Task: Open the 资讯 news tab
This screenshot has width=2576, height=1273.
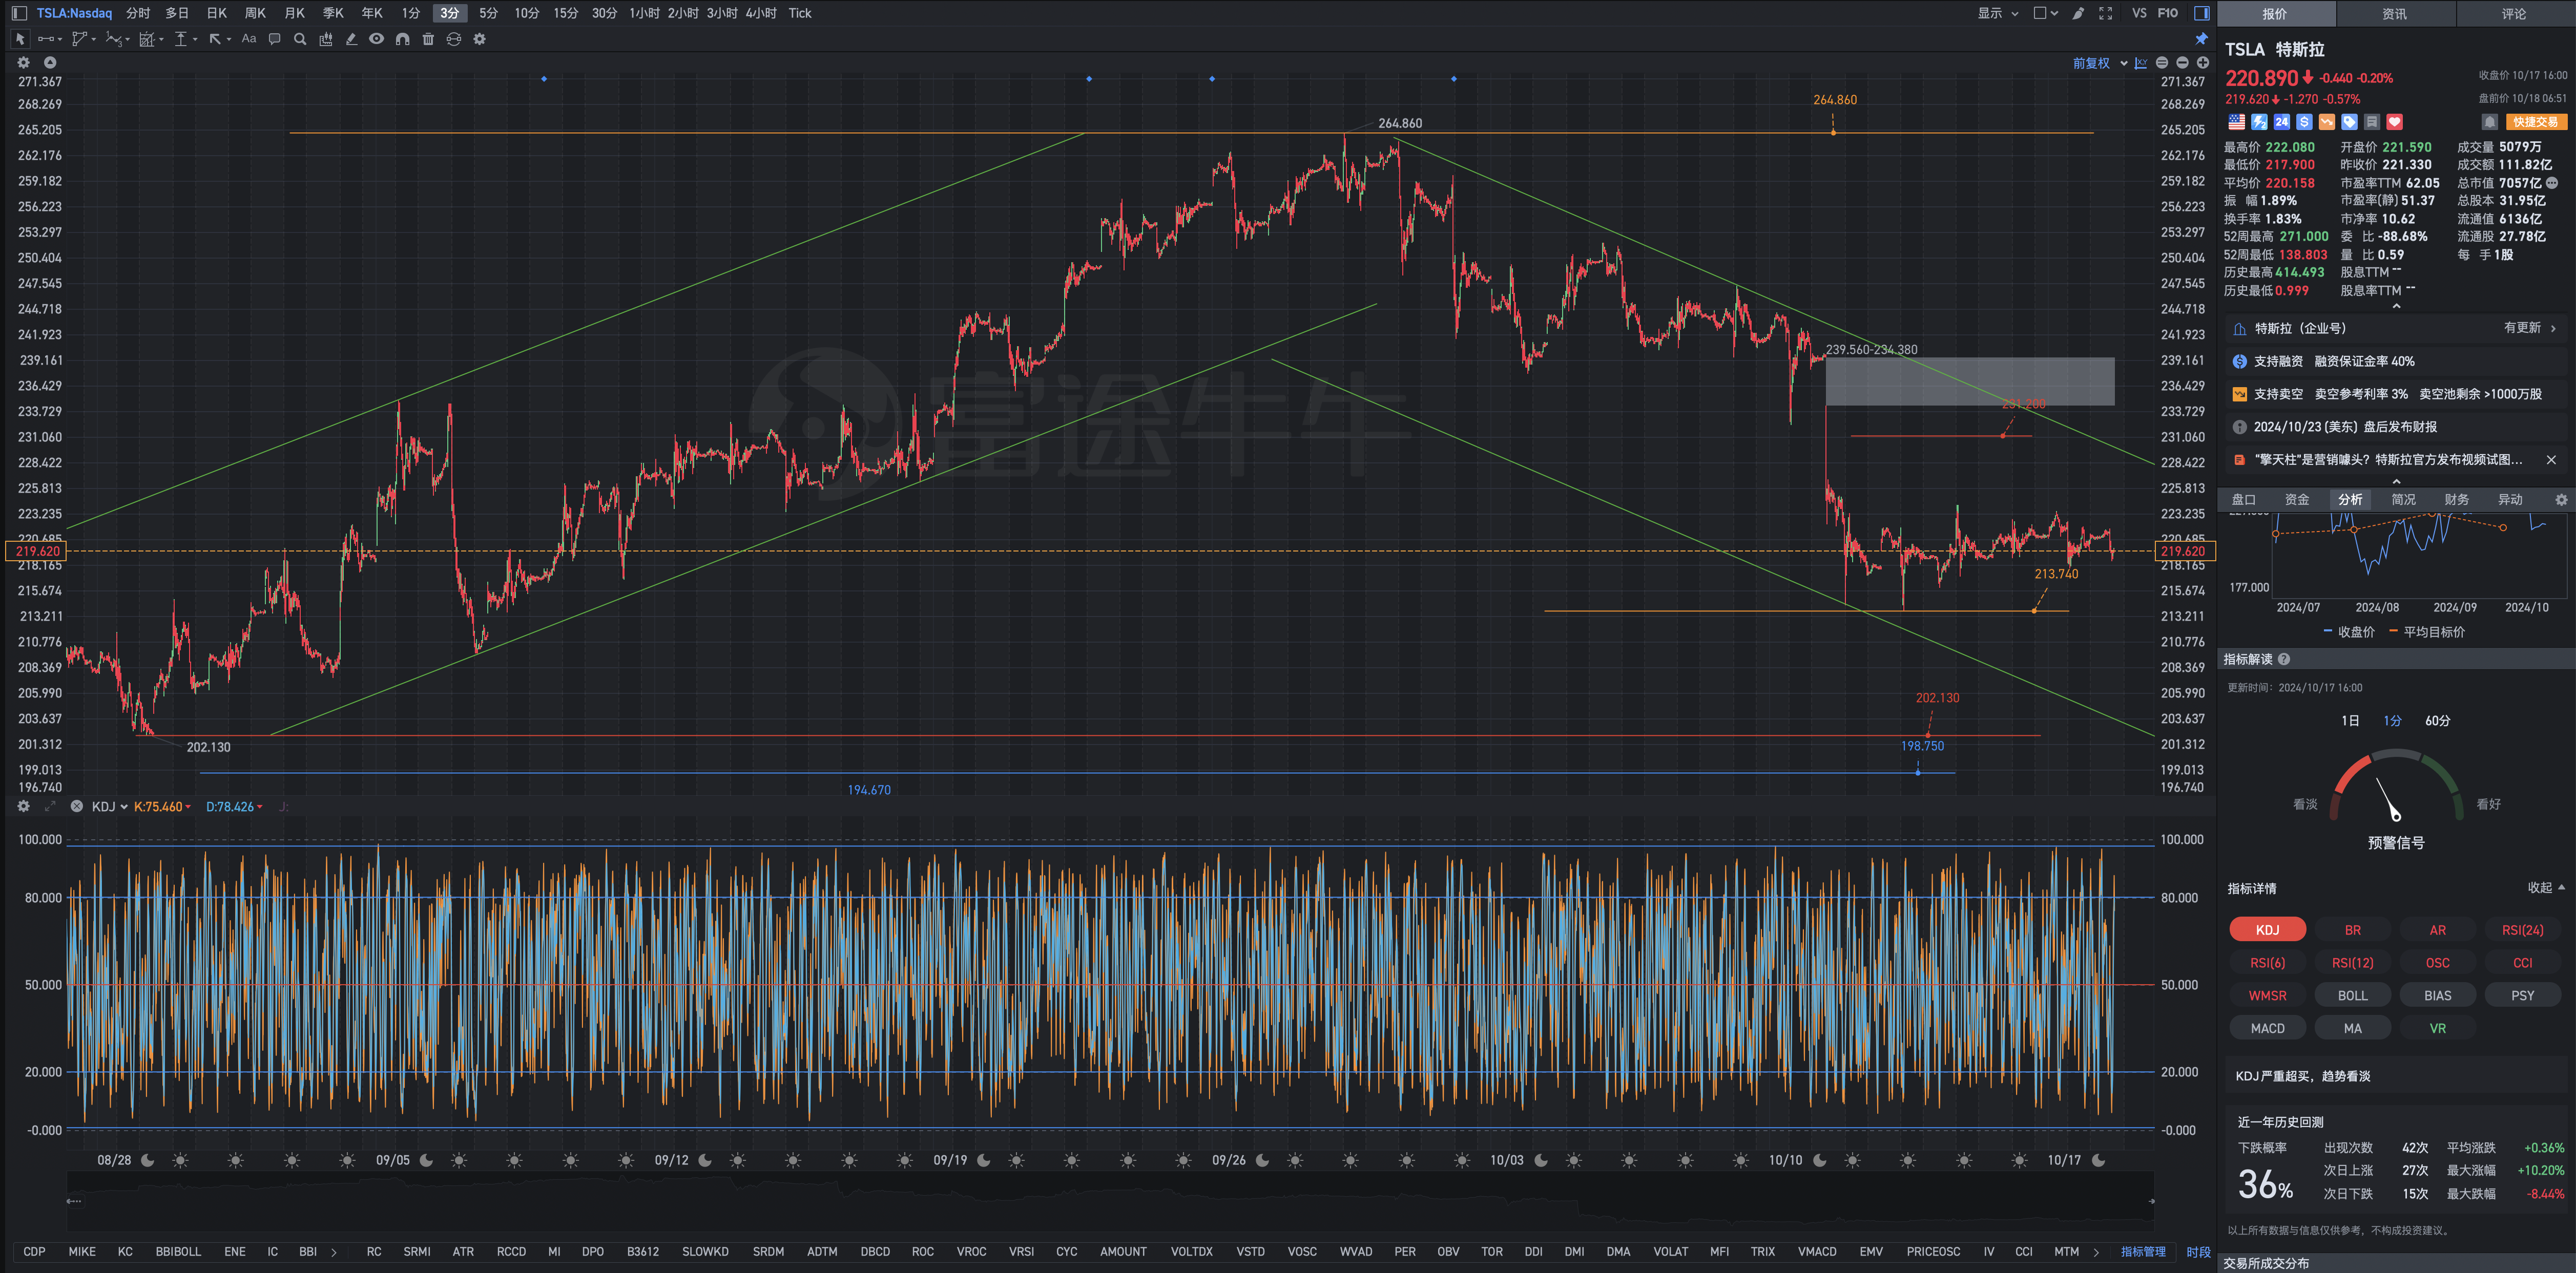Action: [2394, 14]
